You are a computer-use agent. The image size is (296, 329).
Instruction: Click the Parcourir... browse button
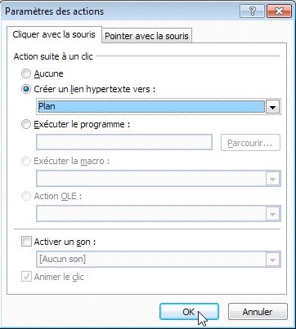(x=250, y=143)
